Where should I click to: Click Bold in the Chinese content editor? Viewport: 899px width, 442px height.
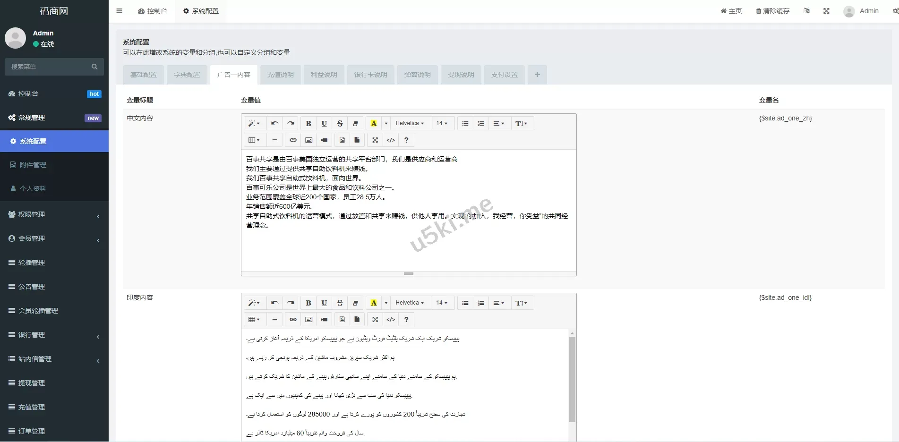308,124
